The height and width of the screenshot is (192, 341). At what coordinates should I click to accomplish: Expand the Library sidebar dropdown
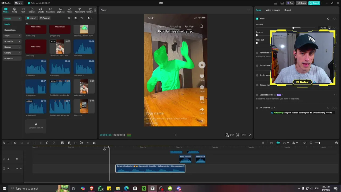pos(12,53)
